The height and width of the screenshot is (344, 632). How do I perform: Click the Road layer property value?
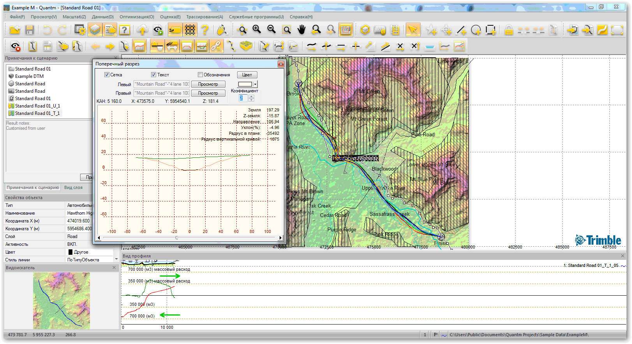pos(80,236)
